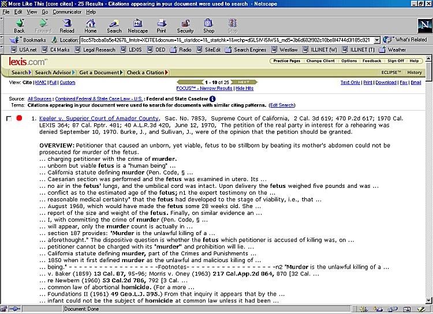
Task: Open the Radio bookmark folder
Action: point(181,50)
